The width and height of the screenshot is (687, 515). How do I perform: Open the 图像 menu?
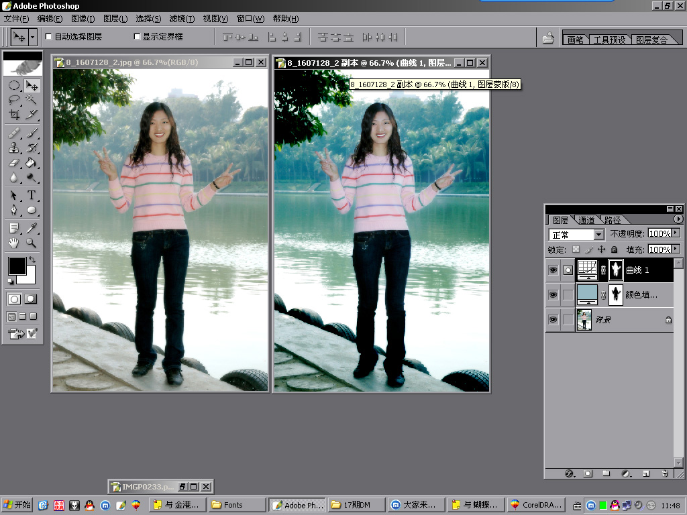(83, 19)
